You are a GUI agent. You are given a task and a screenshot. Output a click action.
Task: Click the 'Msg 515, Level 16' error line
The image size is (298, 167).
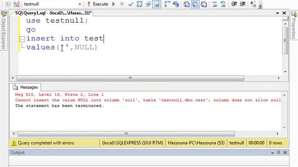(60, 95)
